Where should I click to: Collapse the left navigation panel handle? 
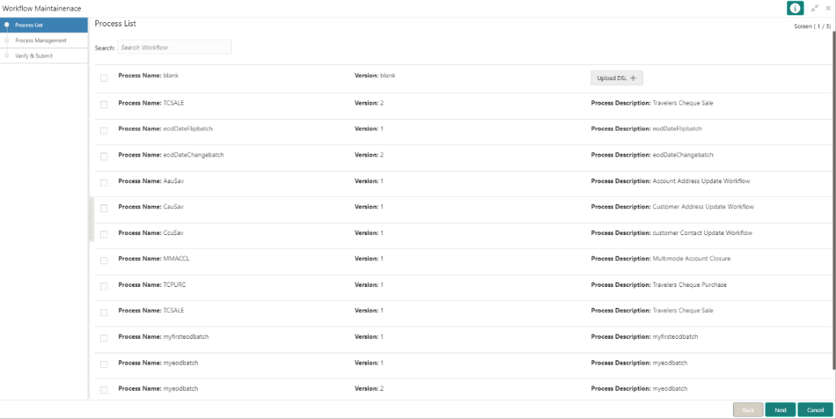pyautogui.click(x=92, y=219)
